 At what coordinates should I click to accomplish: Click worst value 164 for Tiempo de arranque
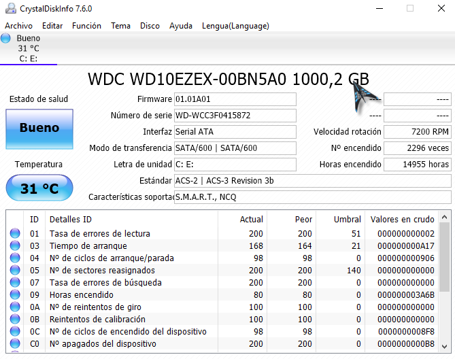305,245
